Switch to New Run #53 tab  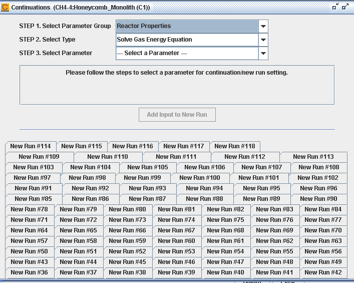click(177, 251)
